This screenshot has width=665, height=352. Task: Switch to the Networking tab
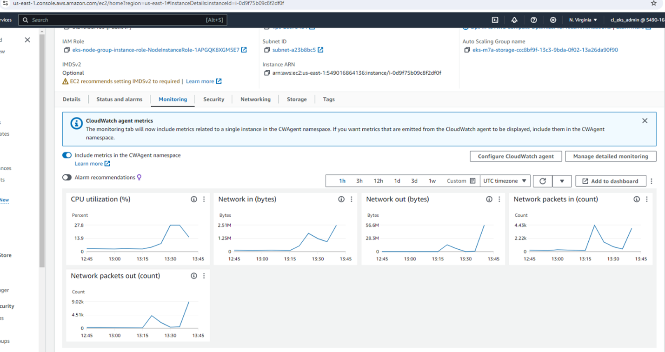(255, 99)
